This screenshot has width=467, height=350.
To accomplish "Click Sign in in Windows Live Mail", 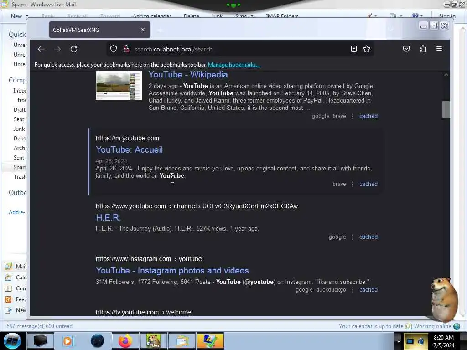I will [447, 16].
